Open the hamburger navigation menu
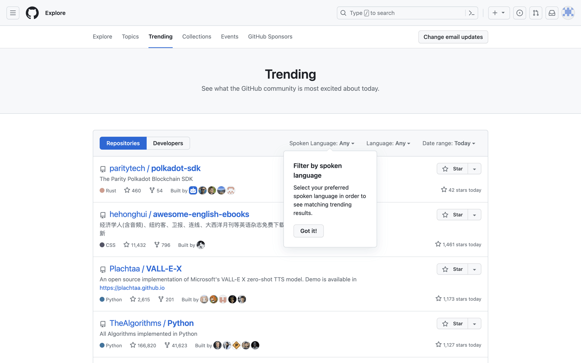This screenshot has height=363, width=581. [x=13, y=13]
